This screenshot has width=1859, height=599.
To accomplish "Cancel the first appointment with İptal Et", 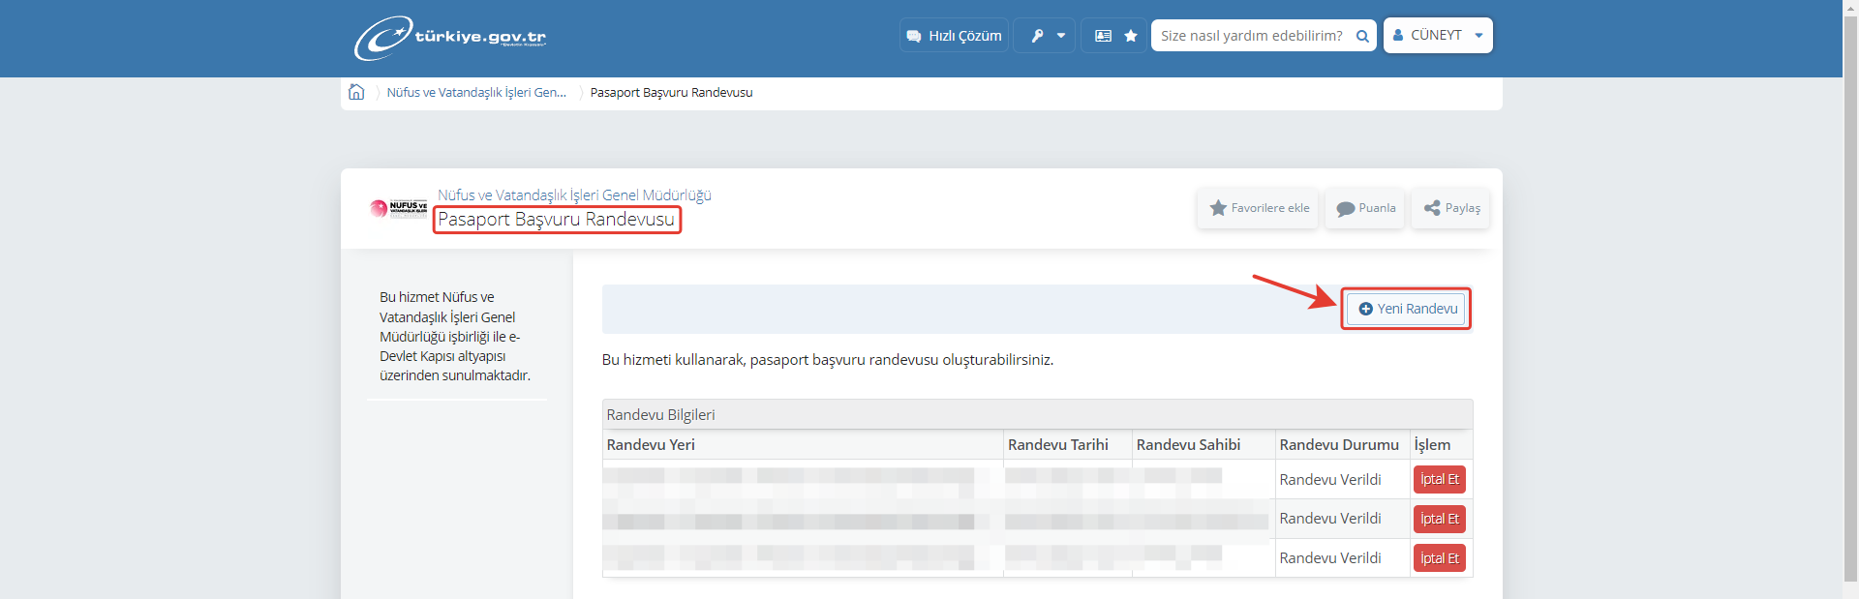I will 1439,480.
